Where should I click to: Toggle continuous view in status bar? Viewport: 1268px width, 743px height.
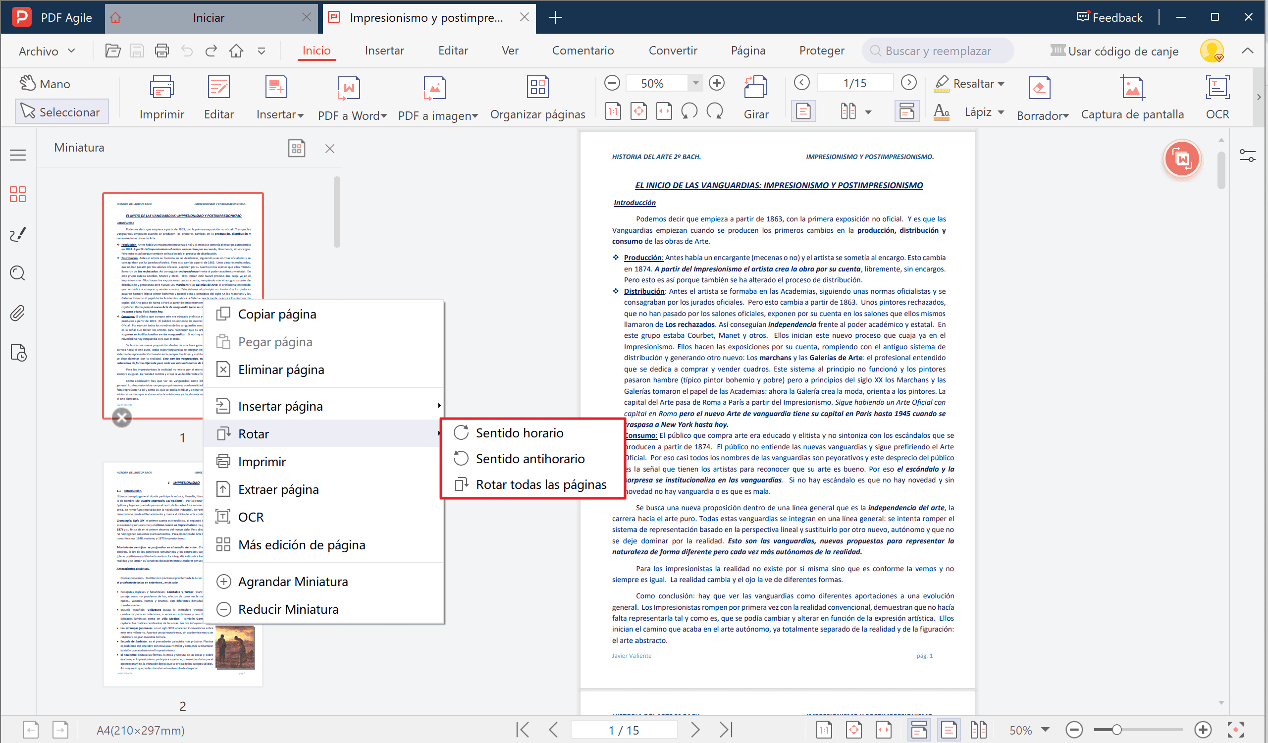pyautogui.click(x=919, y=730)
